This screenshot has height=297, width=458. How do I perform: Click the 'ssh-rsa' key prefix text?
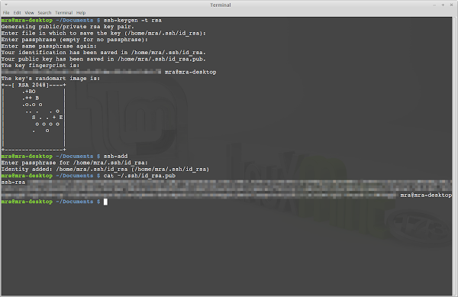click(13, 182)
